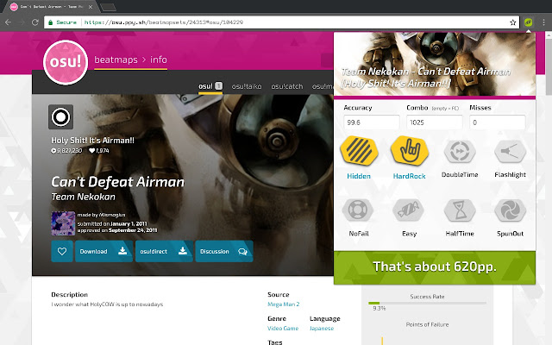Viewport: 552px width, 345px height.
Task: Click the 'Can't Defeat Airman' song title
Action: 117,182
